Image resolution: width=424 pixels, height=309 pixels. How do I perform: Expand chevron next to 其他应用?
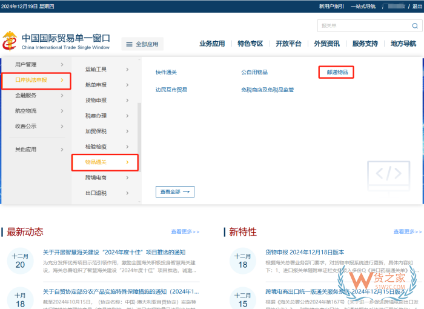62,150
